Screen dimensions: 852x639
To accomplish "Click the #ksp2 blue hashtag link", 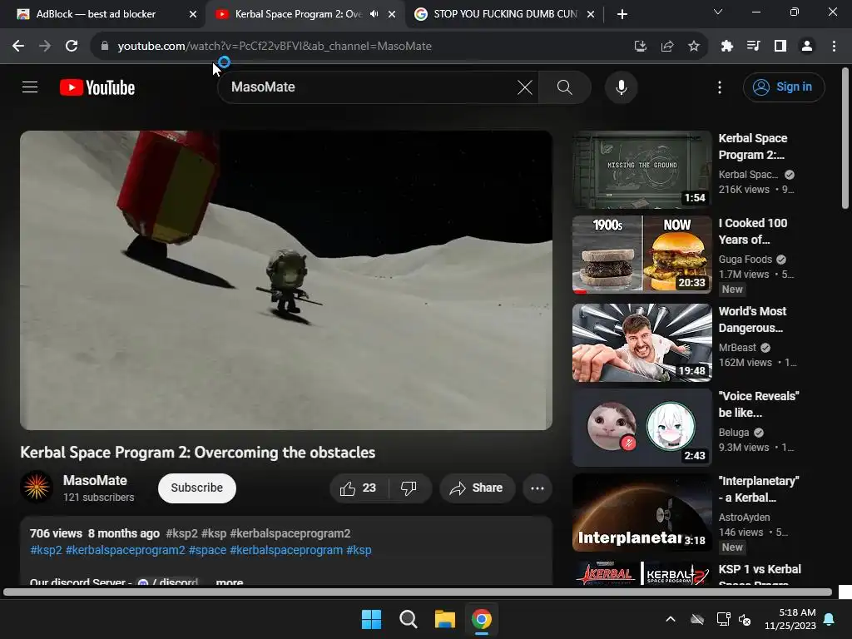I will 47,550.
